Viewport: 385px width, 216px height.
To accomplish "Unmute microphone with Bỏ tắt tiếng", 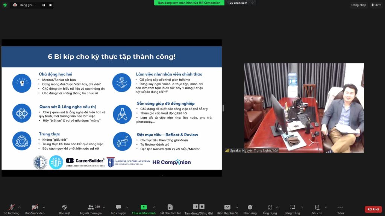I will pos(12,207).
